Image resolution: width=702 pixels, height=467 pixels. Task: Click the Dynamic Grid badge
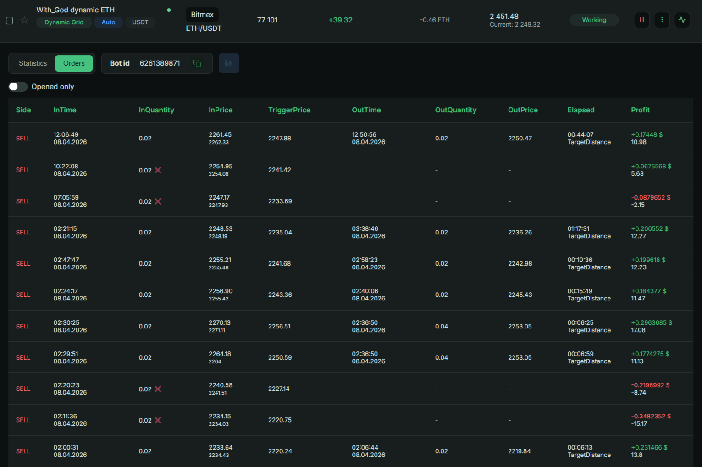(64, 22)
